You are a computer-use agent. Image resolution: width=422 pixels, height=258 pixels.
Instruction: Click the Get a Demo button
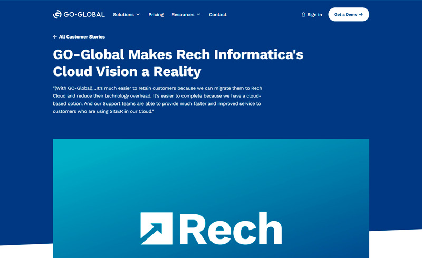349,14
